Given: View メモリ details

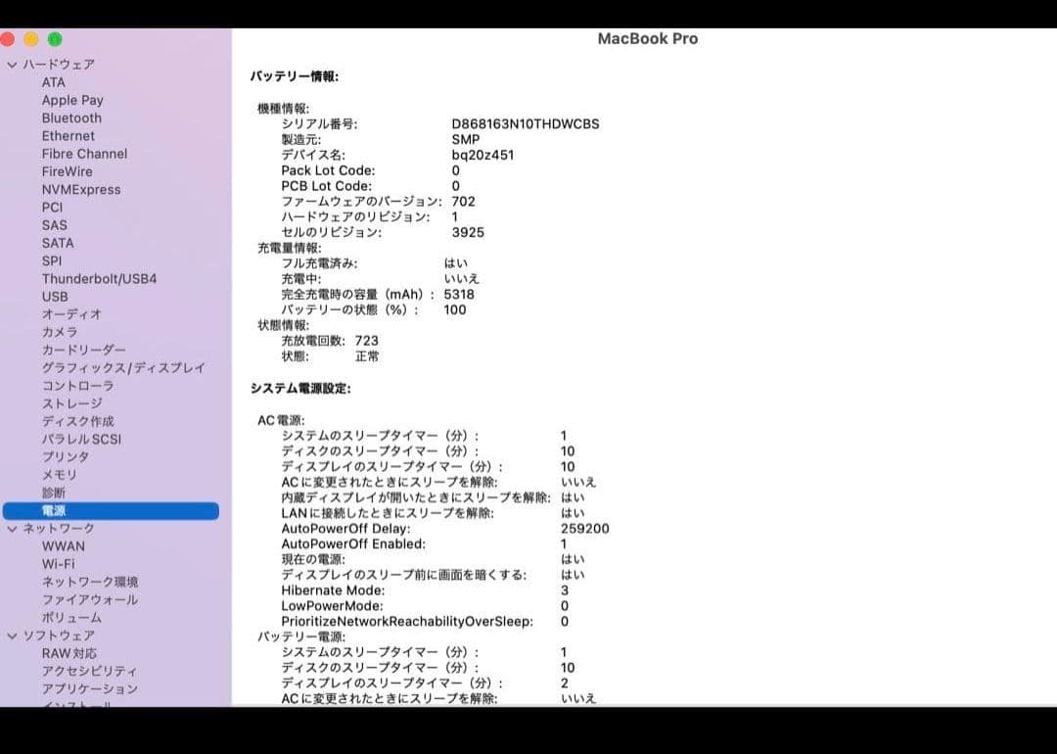Looking at the screenshot, I should point(60,474).
